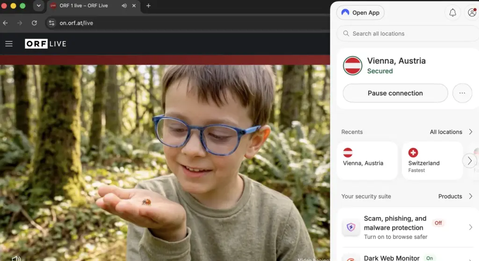This screenshot has width=479, height=261.
Task: Click the On badge of Dark Web Monitor
Action: (x=429, y=258)
